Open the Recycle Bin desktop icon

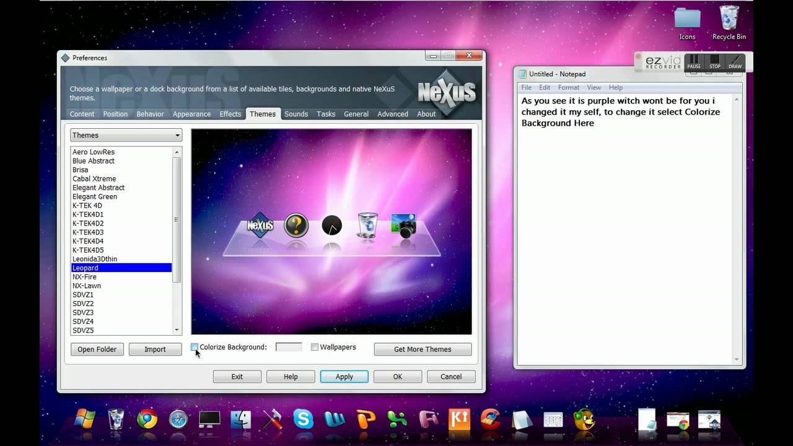(x=729, y=24)
